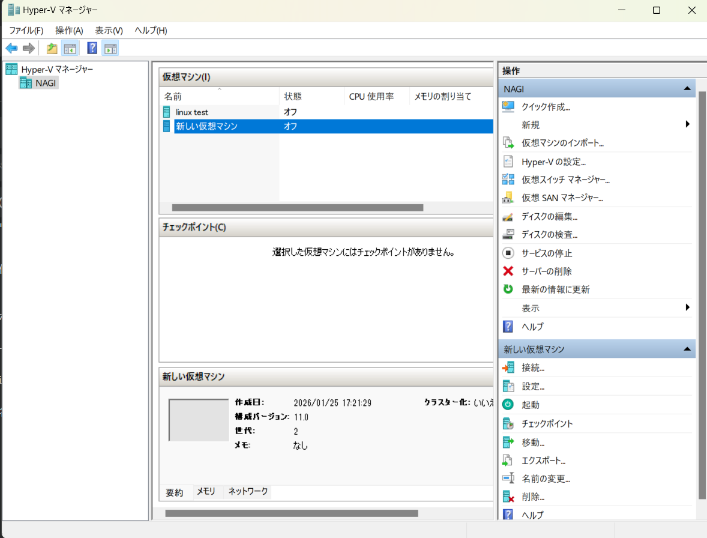Stop the service via サービスの停止
The image size is (707, 538).
point(549,253)
